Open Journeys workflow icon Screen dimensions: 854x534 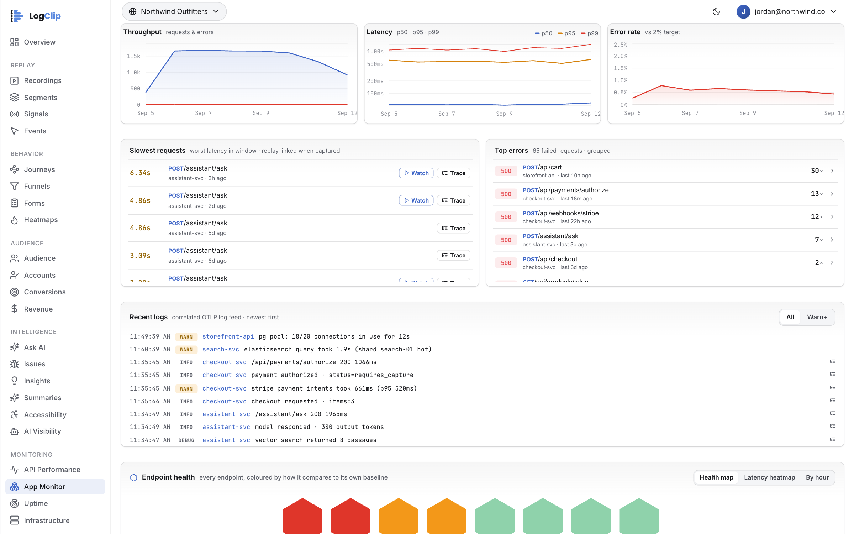[14, 169]
